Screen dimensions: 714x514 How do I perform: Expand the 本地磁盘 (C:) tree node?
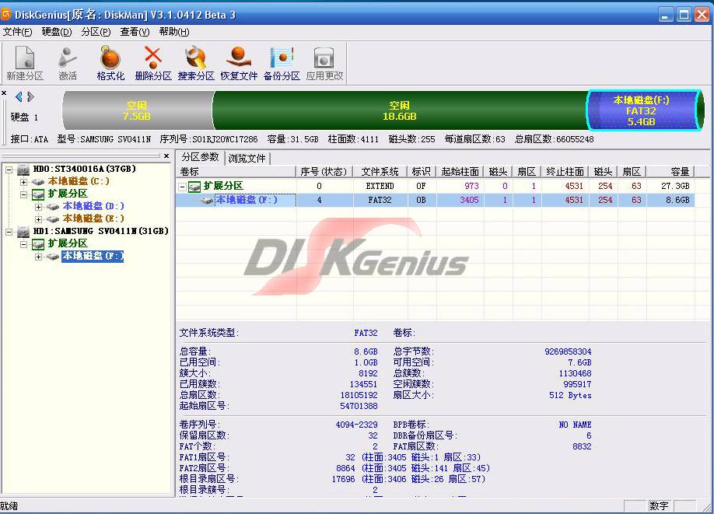[23, 182]
